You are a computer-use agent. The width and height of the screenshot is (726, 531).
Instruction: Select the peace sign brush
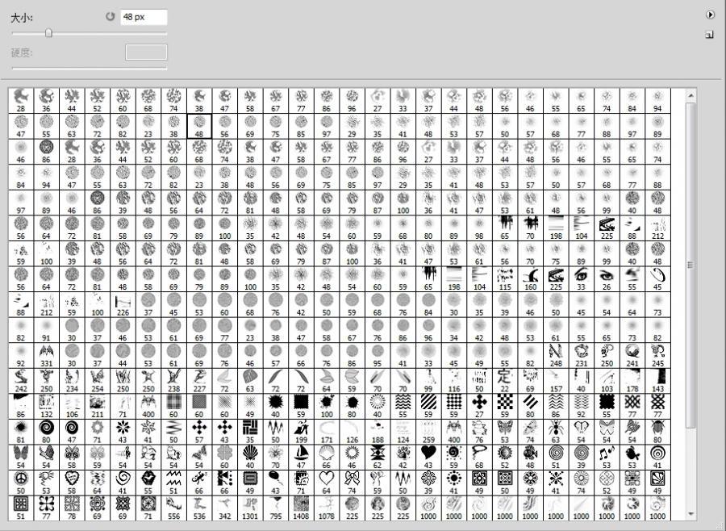pyautogui.click(x=21, y=483)
